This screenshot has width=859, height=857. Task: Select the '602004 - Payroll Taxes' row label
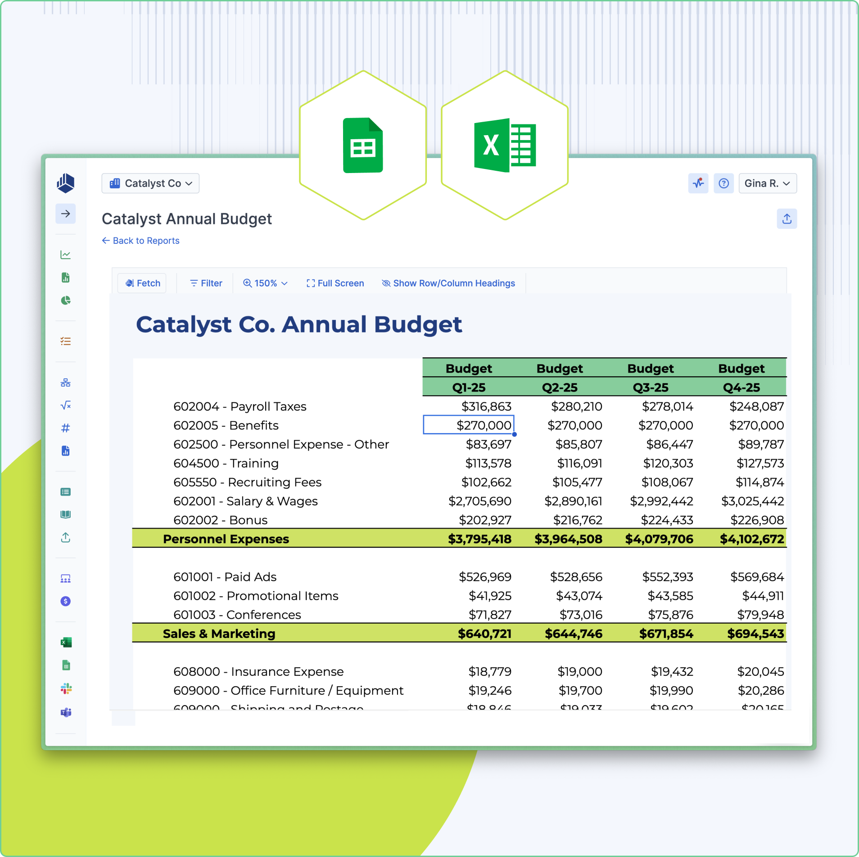coord(240,406)
